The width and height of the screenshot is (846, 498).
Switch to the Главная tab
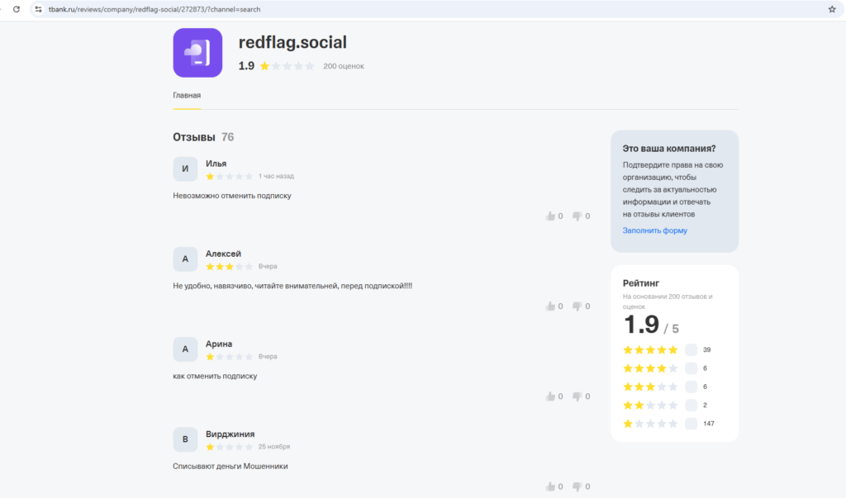pyautogui.click(x=187, y=96)
